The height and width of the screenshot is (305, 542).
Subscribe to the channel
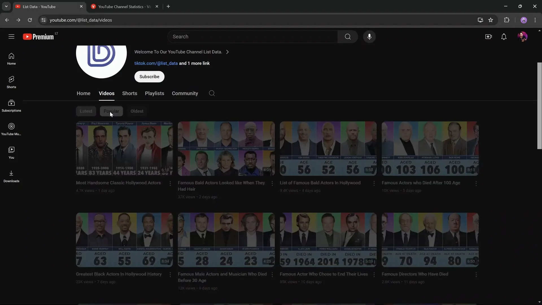[x=149, y=77]
